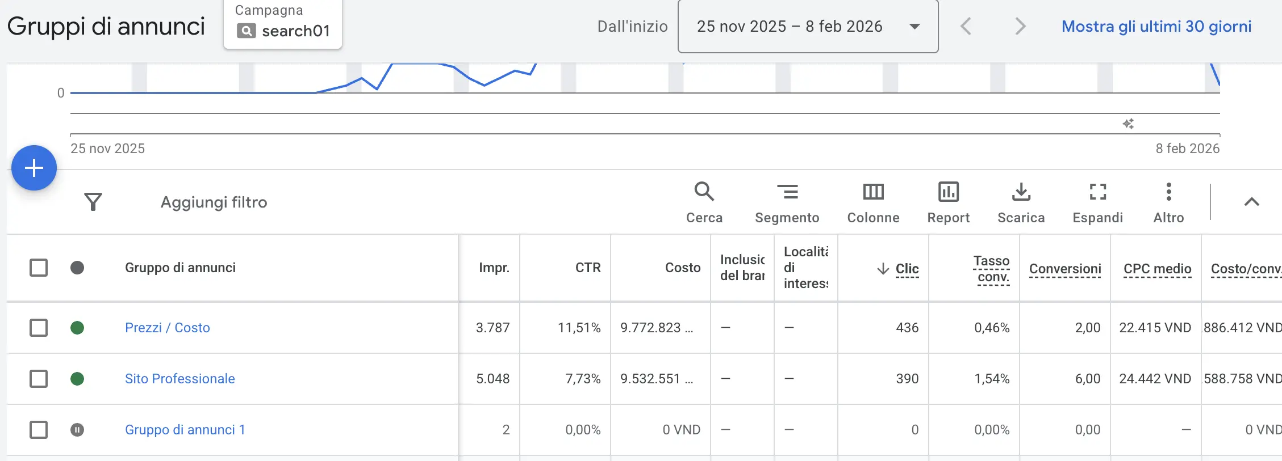The width and height of the screenshot is (1282, 461).
Task: Collapse the toolbar with the chevron arrow
Action: [x=1251, y=202]
